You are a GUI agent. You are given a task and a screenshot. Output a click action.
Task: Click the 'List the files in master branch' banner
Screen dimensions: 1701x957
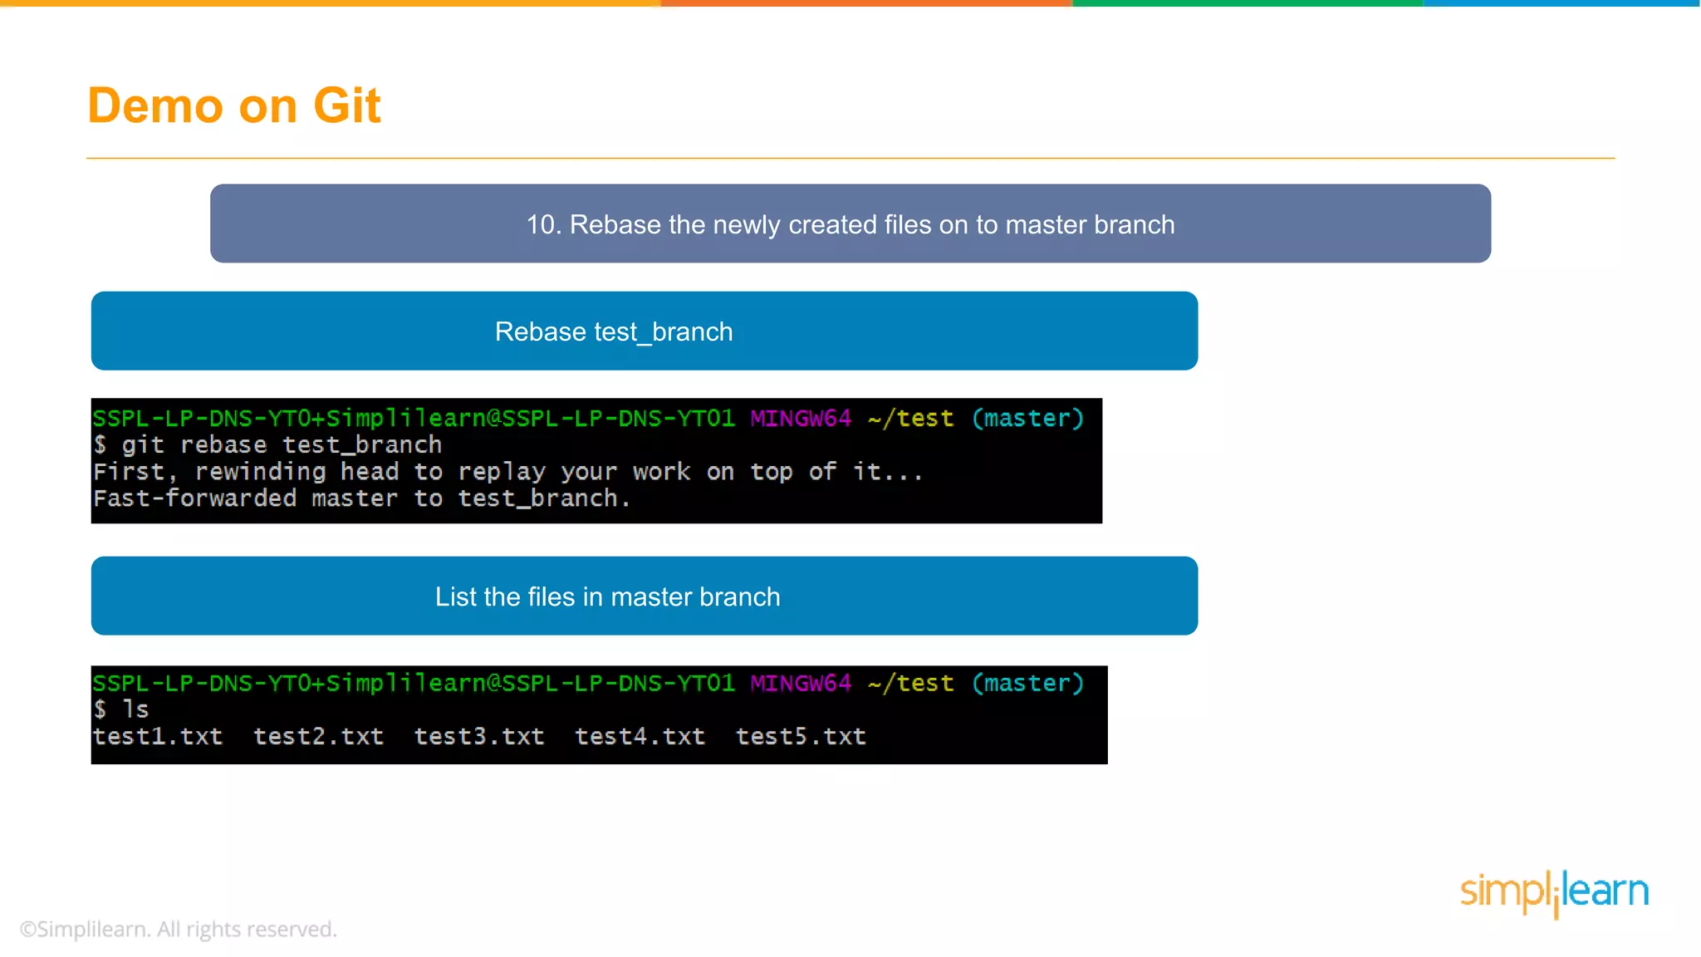645,596
